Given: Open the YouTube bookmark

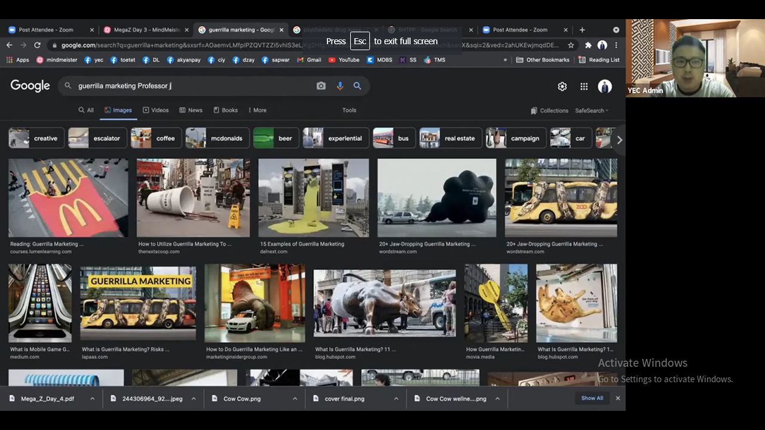Looking at the screenshot, I should 344,60.
